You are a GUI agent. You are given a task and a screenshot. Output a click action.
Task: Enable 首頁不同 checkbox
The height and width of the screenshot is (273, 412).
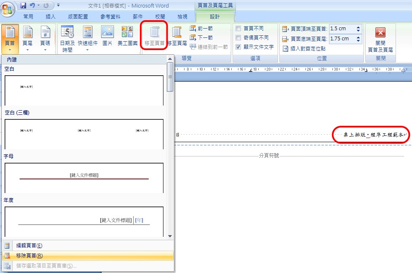(x=238, y=29)
